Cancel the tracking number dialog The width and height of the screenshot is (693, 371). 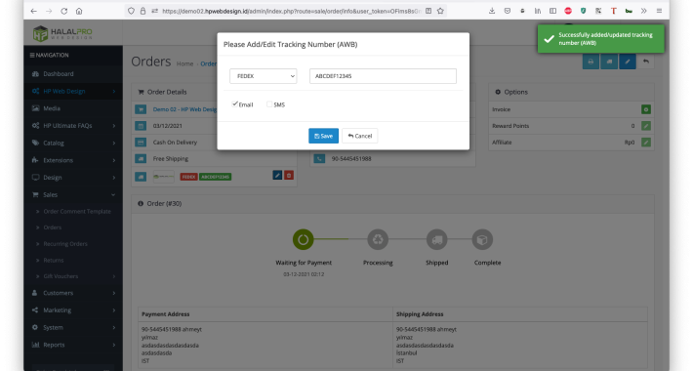pos(360,136)
